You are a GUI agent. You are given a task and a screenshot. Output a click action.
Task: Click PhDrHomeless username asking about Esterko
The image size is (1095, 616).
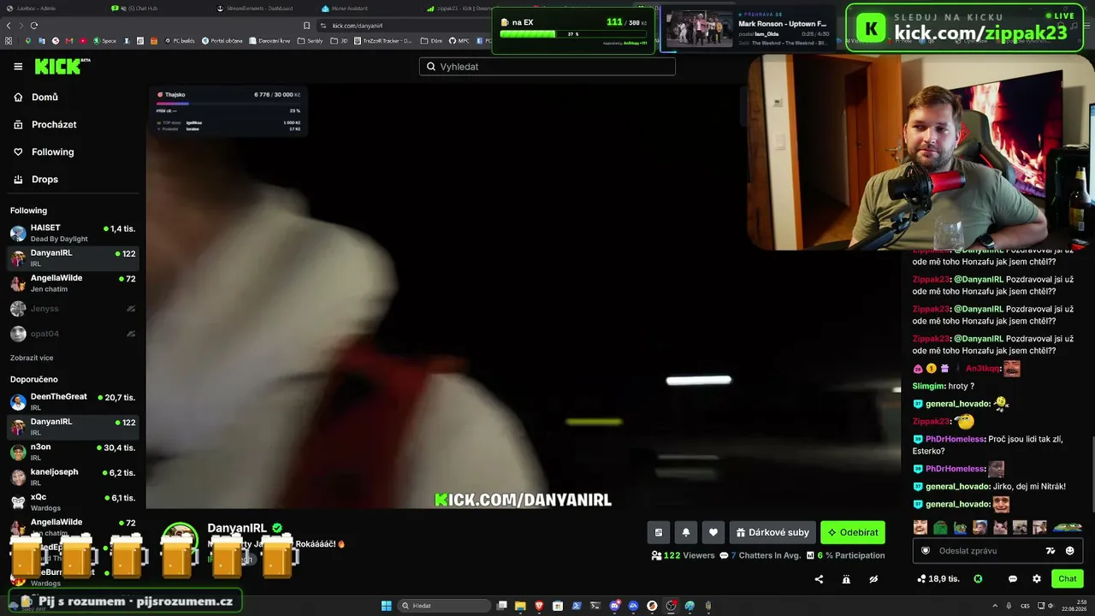(955, 439)
